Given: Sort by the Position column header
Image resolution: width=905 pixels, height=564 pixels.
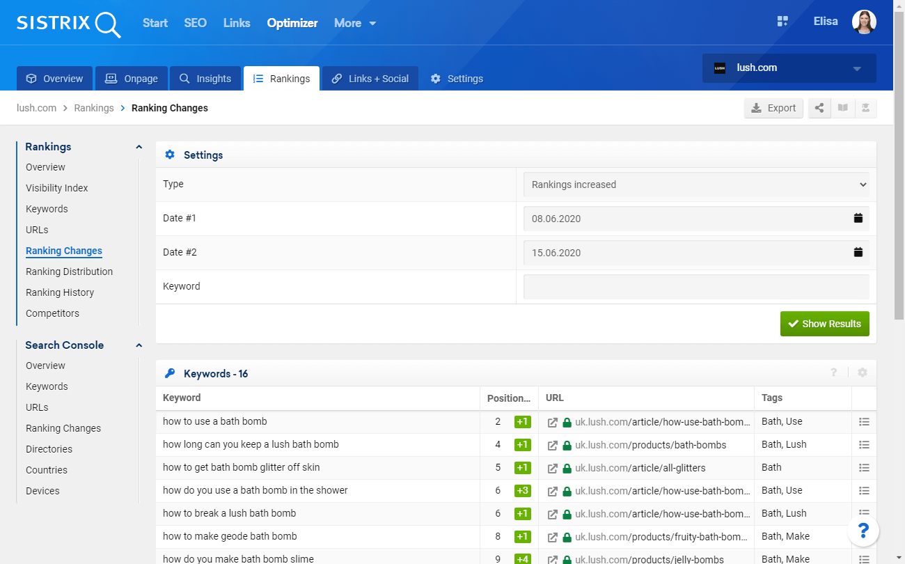Looking at the screenshot, I should (509, 398).
